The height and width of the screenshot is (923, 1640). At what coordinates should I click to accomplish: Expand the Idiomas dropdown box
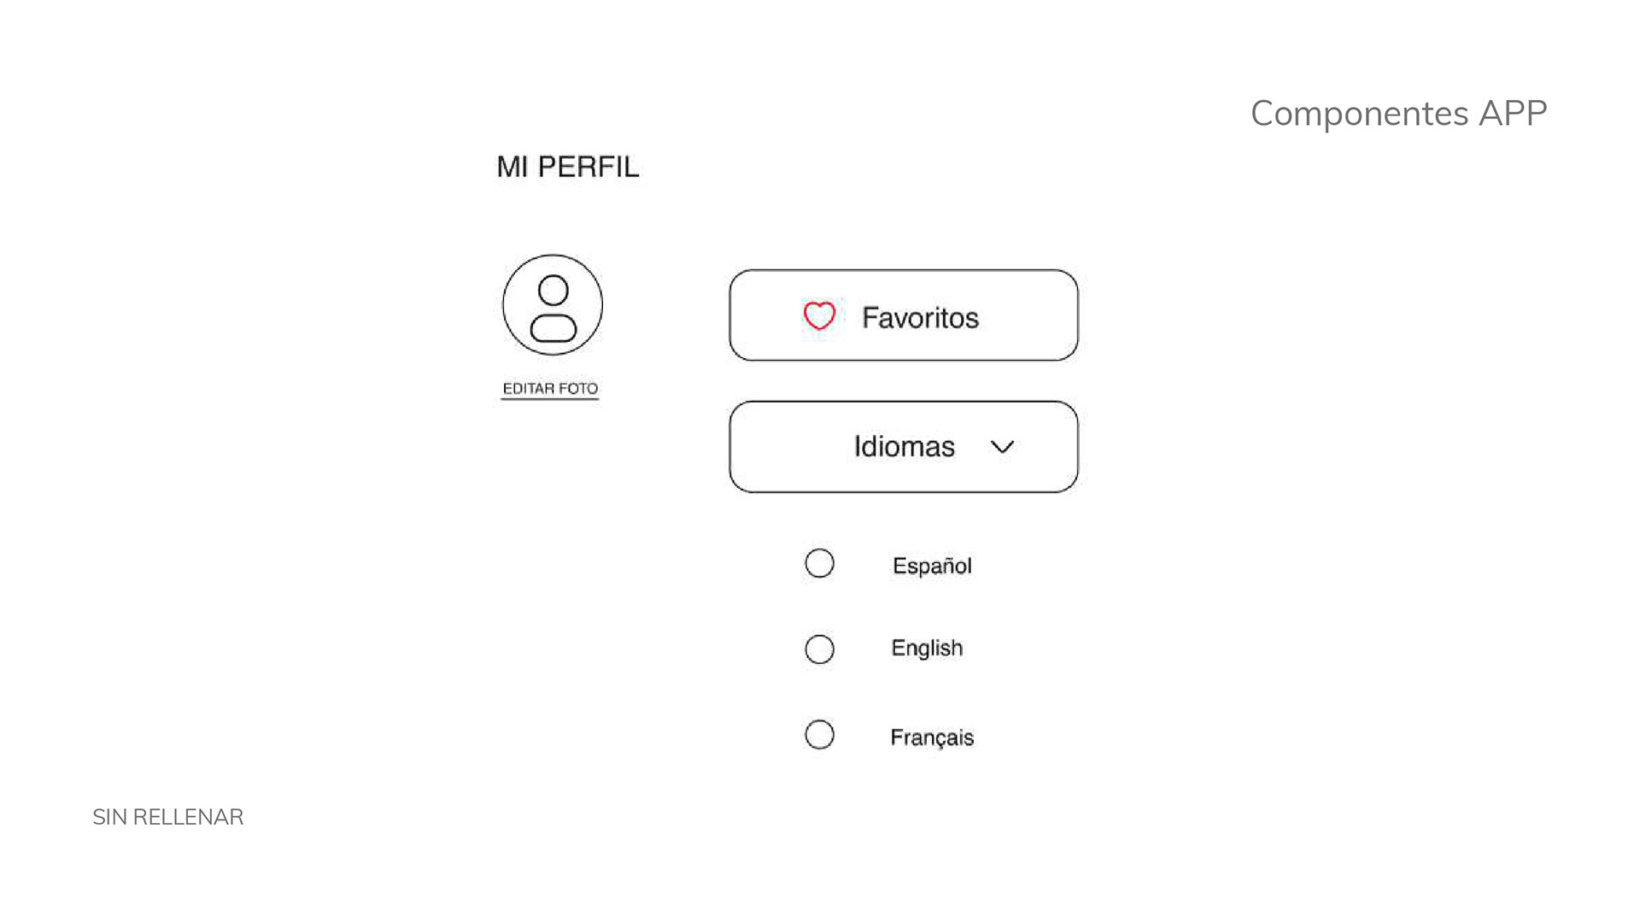pyautogui.click(x=904, y=447)
